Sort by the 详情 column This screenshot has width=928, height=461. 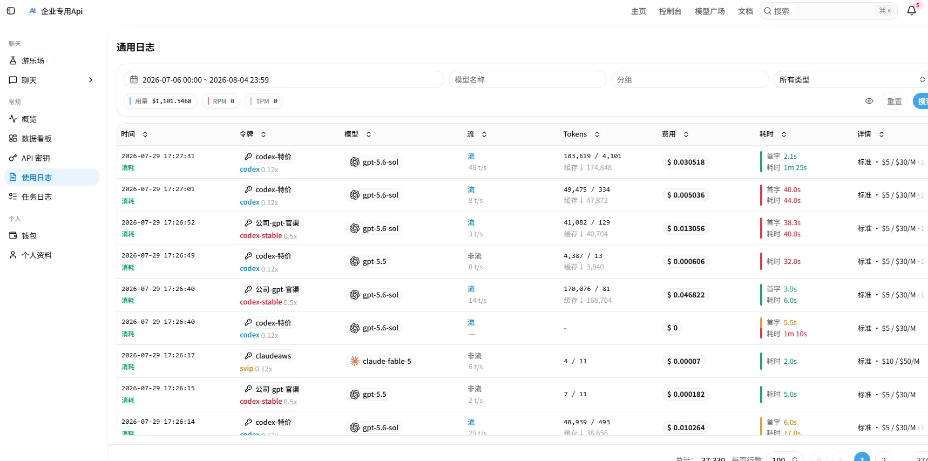click(871, 134)
